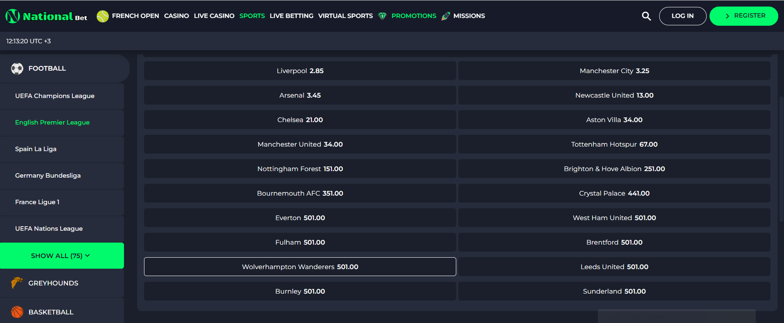
Task: Open the French Open menu
Action: 135,16
